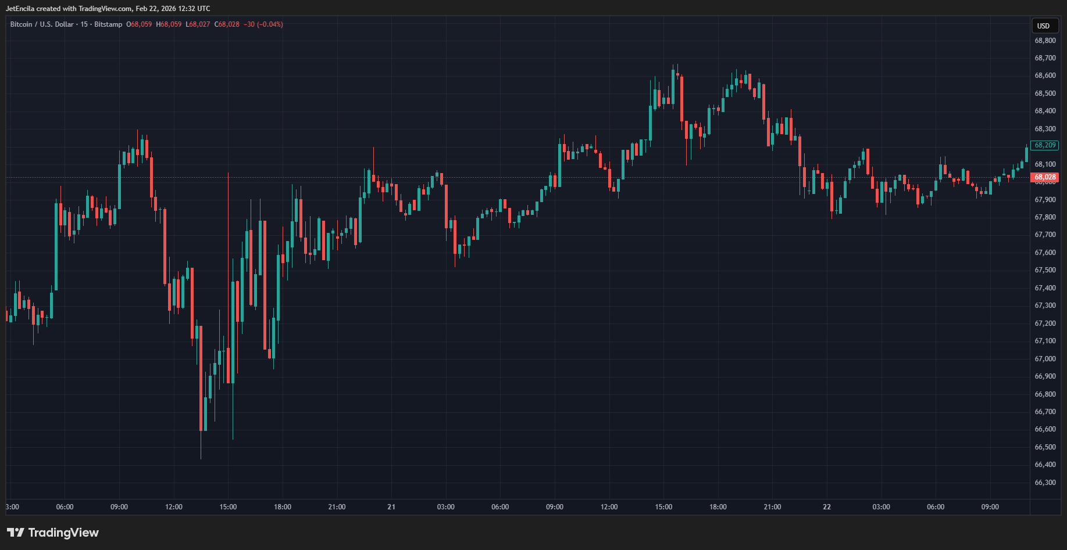The height and width of the screenshot is (550, 1067).
Task: Click the TradingView logo icon
Action: (x=16, y=533)
